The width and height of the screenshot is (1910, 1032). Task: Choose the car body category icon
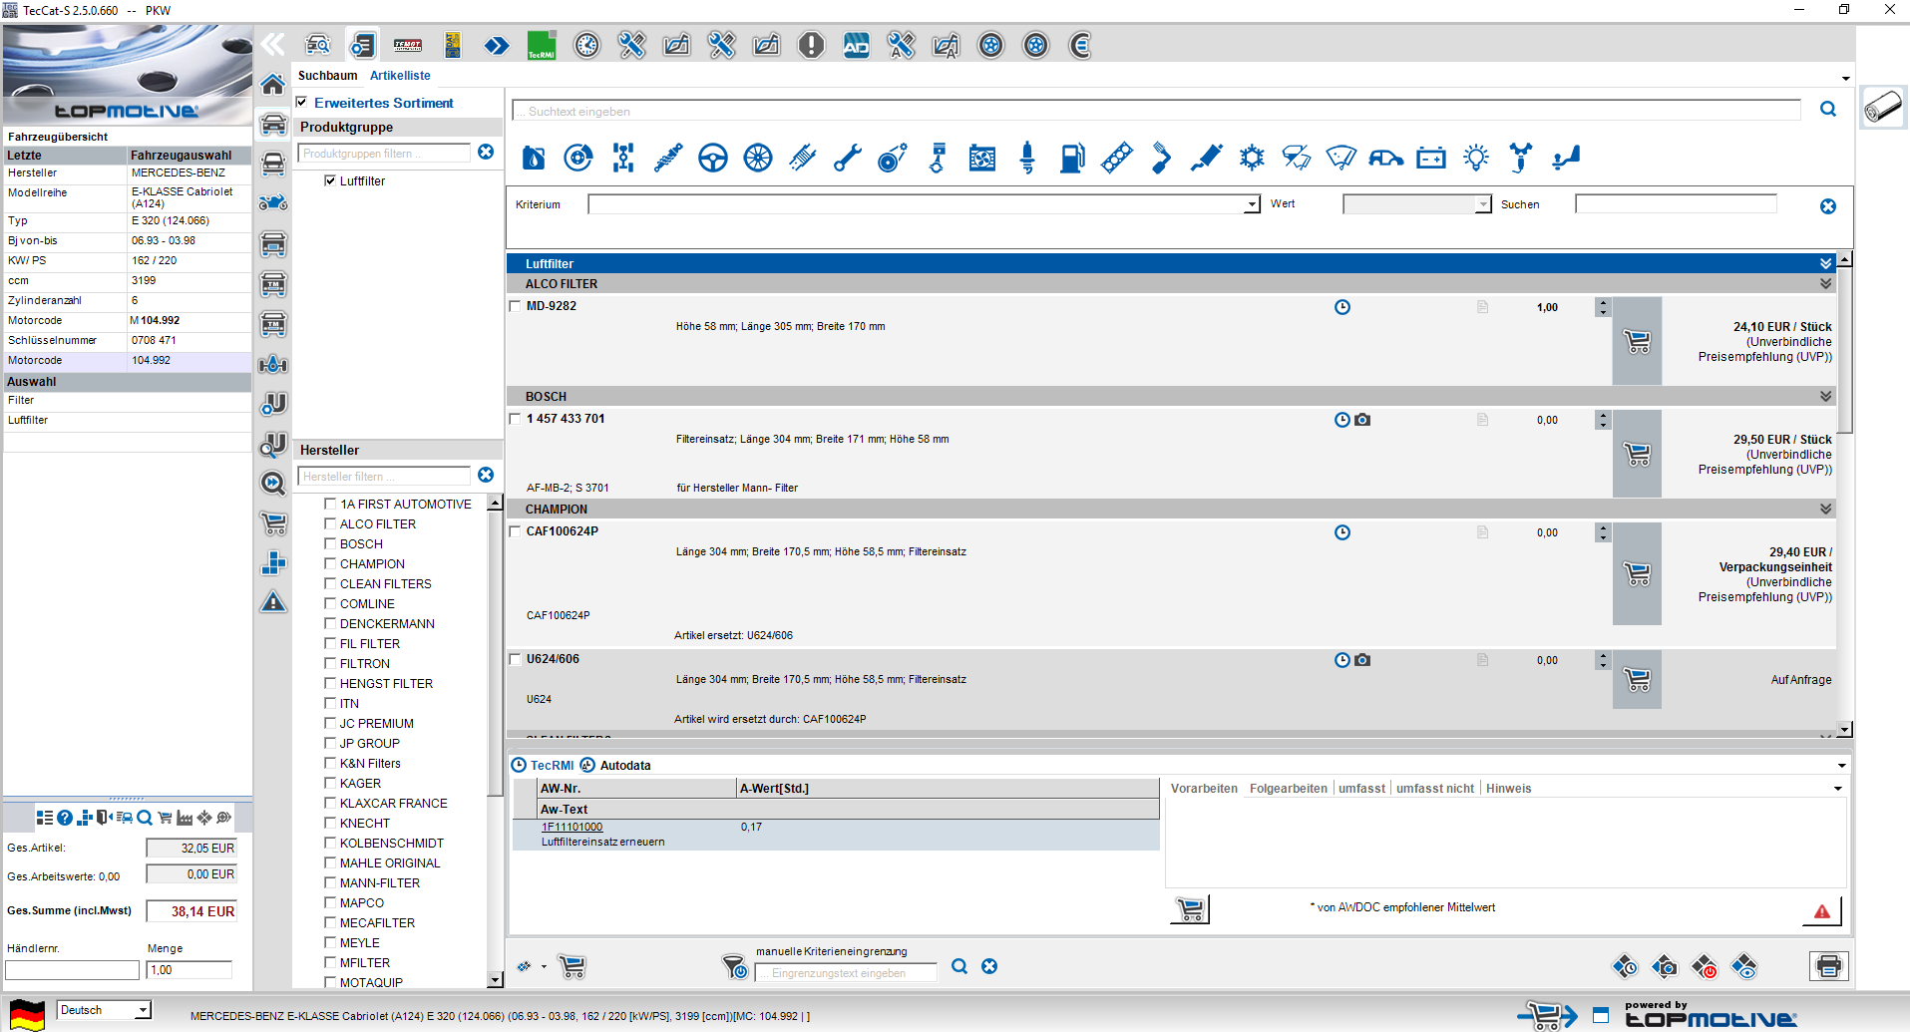[1386, 158]
